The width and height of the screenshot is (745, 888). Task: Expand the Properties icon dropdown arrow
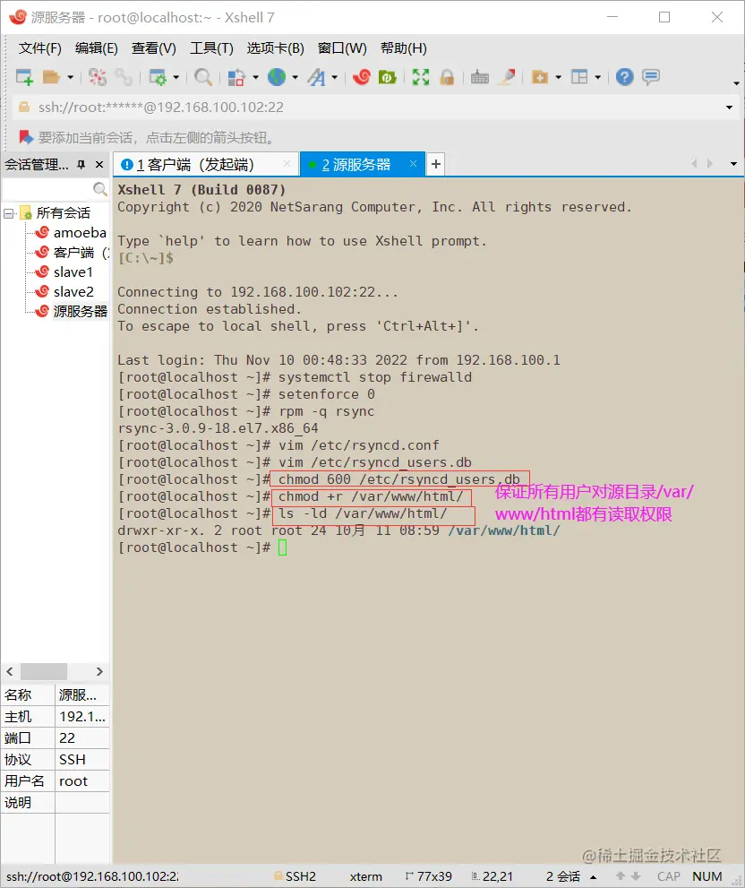pyautogui.click(x=176, y=77)
